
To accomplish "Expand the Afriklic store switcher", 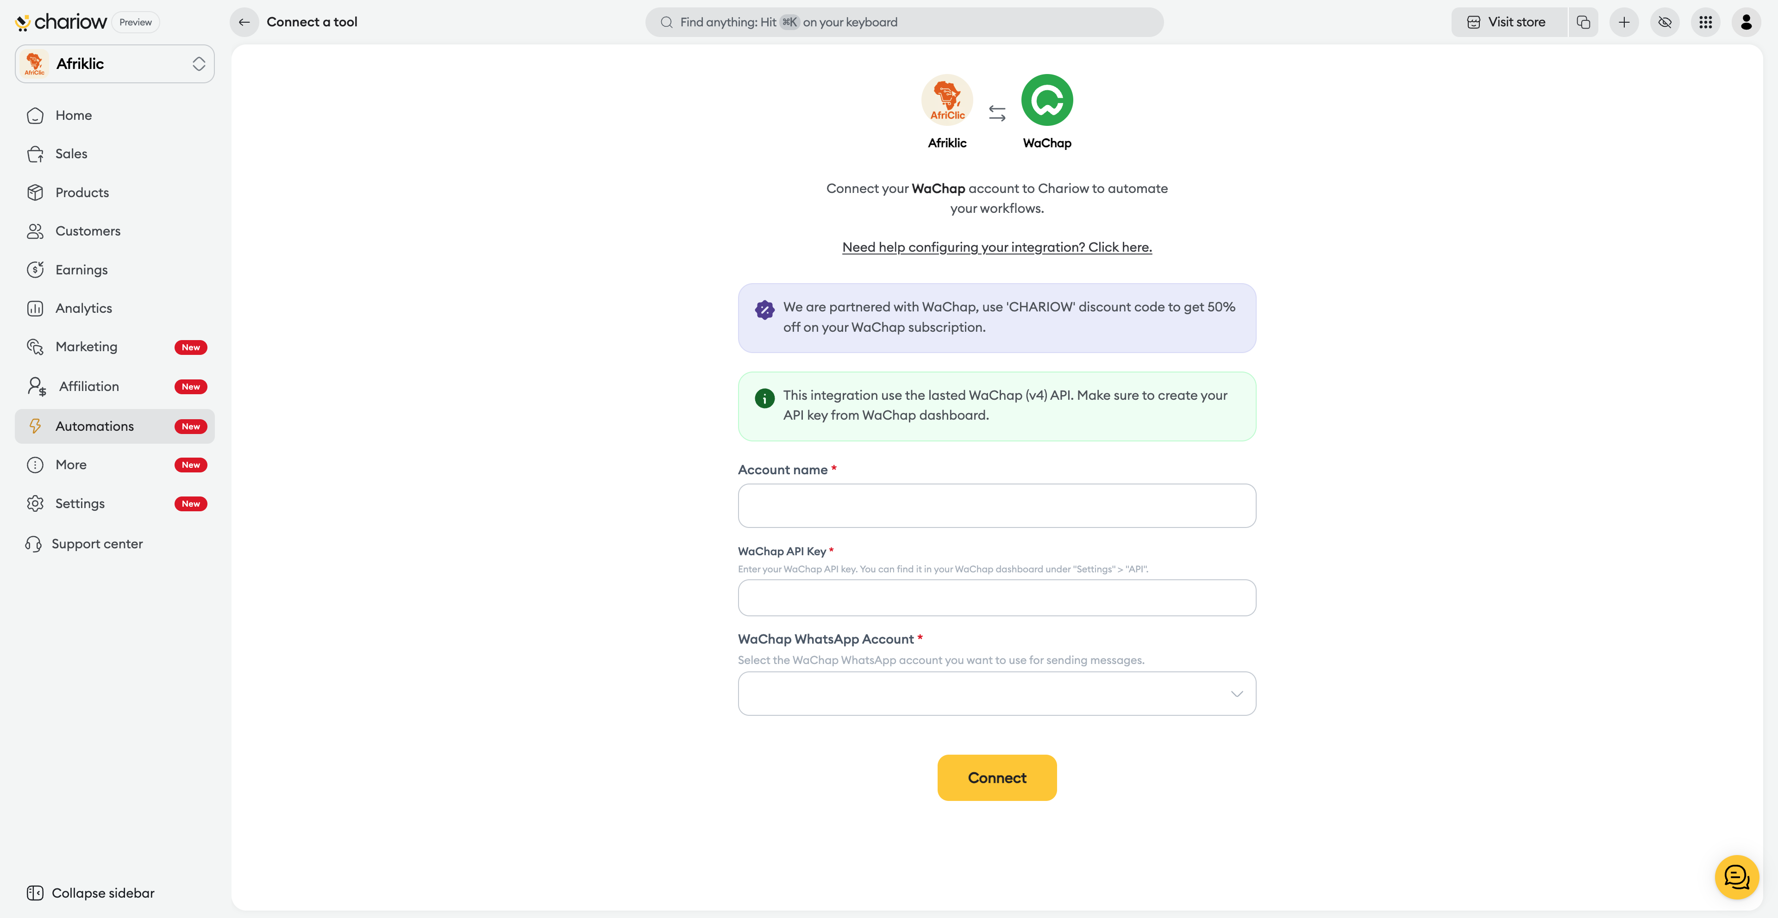I will [x=114, y=63].
